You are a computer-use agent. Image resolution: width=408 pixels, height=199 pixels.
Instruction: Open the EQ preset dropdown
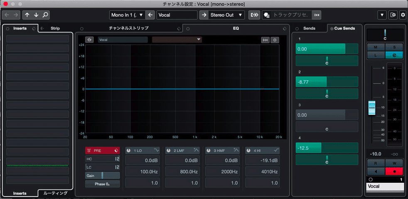(177, 40)
